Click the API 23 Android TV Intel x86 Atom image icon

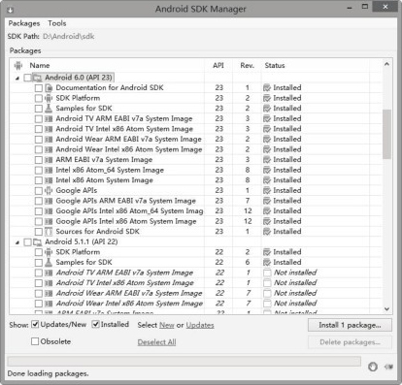pyautogui.click(x=49, y=129)
